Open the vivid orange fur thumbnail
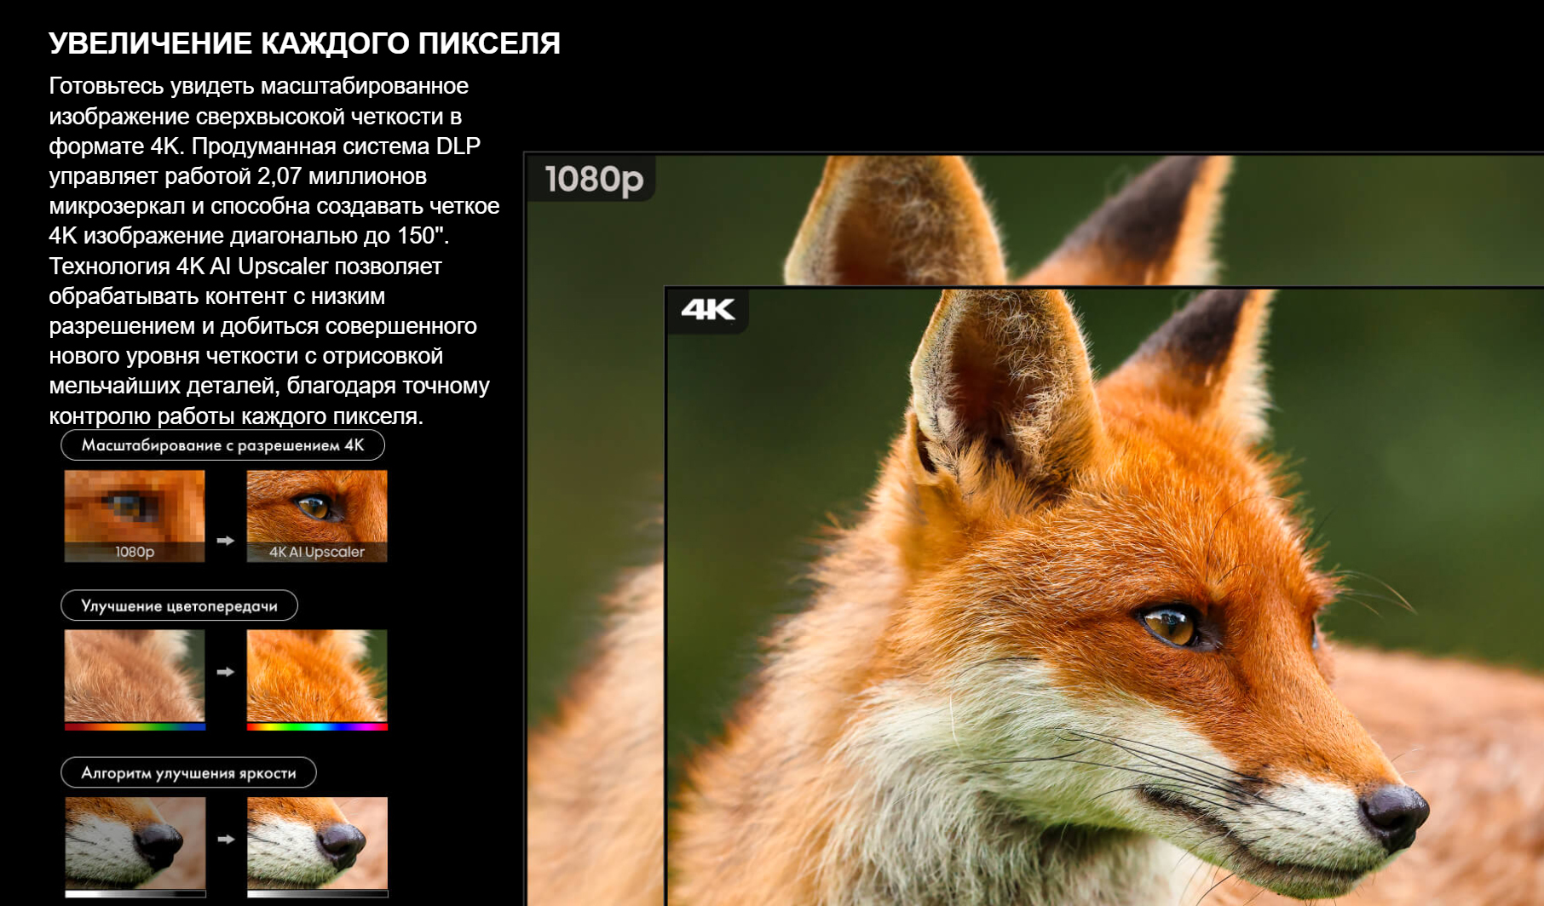Image resolution: width=1544 pixels, height=906 pixels. tap(316, 674)
